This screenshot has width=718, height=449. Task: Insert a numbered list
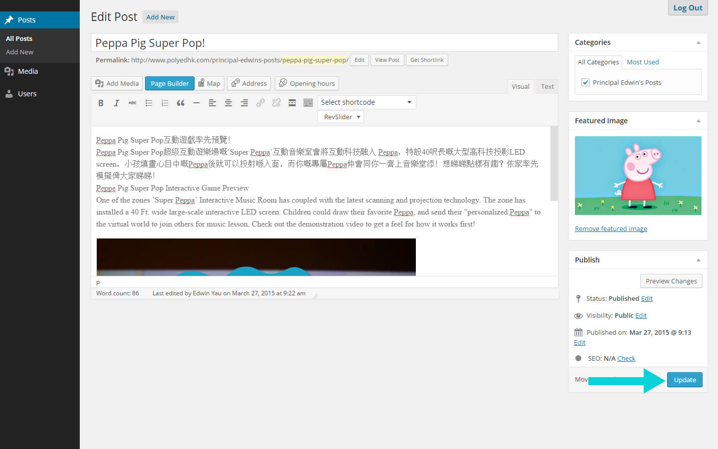tap(165, 103)
